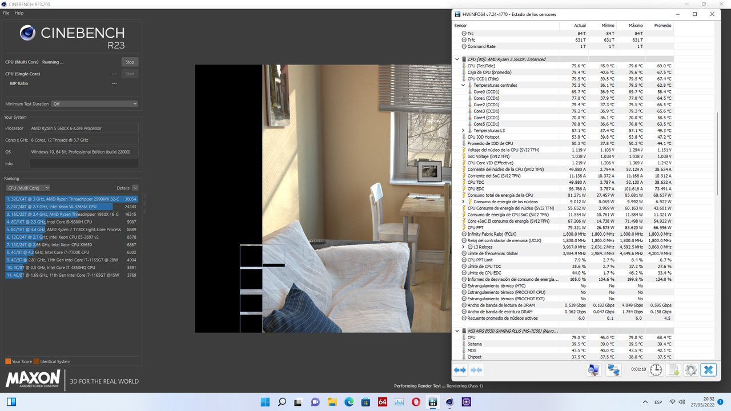This screenshot has width=731, height=411.
Task: Collapse Temperaturas centrales tree node
Action: [463, 85]
